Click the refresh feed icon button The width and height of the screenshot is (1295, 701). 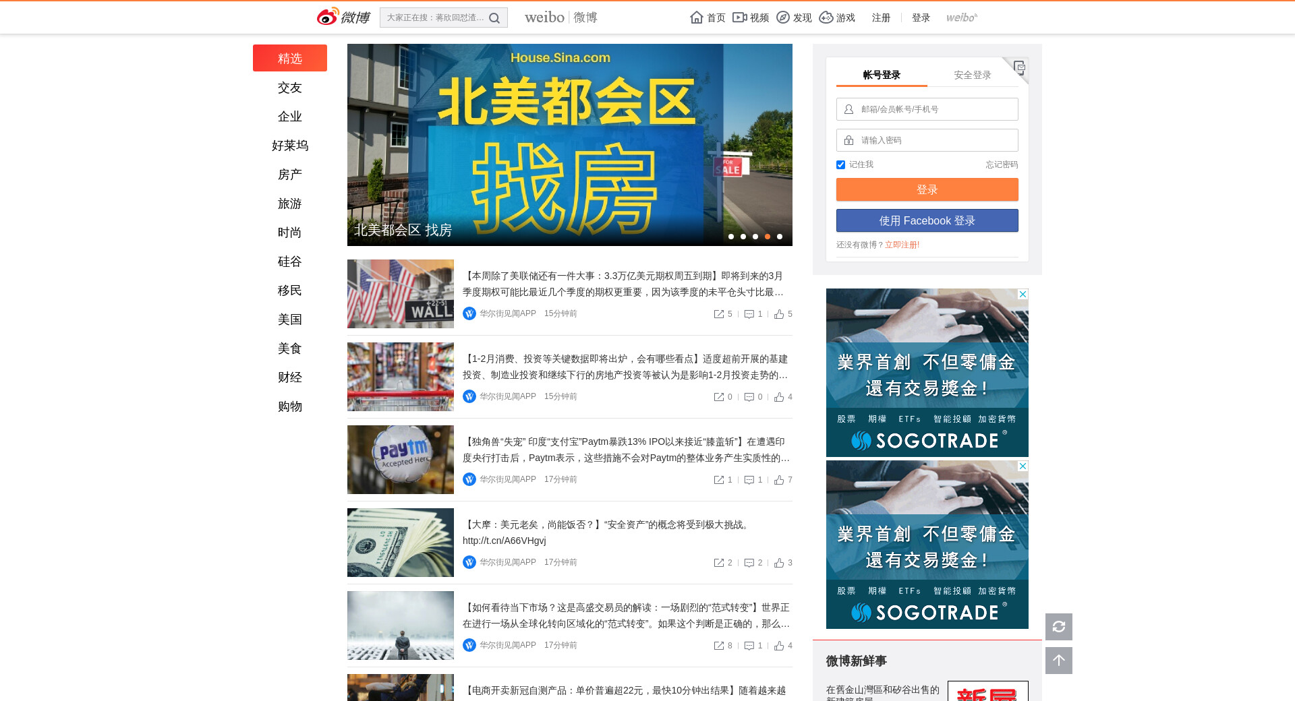pyautogui.click(x=1058, y=627)
